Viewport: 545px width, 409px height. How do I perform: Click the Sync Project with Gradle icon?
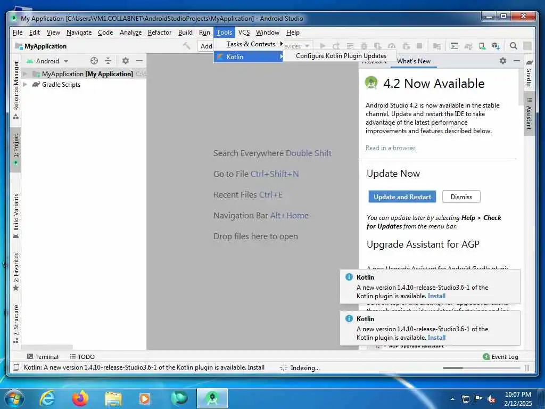pyautogui.click(x=468, y=46)
